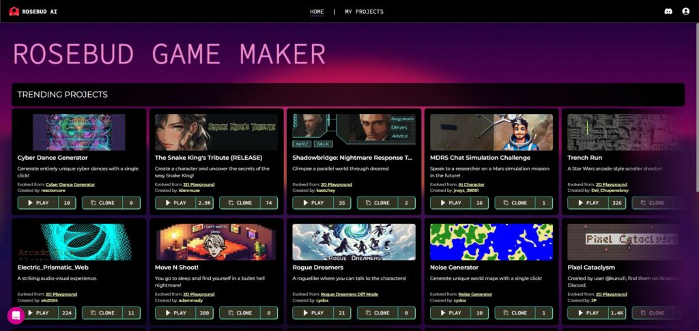Viewport: 699px width, 331px height.
Task: Open Cyber Dance Generator thumbnail
Action: (x=79, y=132)
